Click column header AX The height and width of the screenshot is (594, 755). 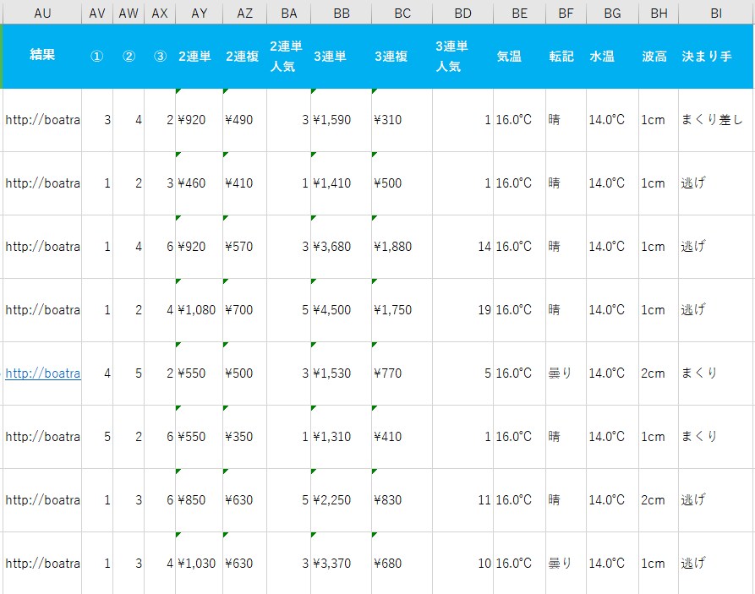160,13
